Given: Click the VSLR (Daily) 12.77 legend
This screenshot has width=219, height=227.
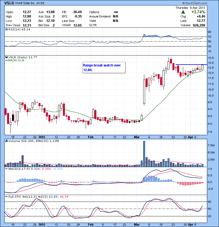Looking at the screenshot, I should click(x=23, y=57).
